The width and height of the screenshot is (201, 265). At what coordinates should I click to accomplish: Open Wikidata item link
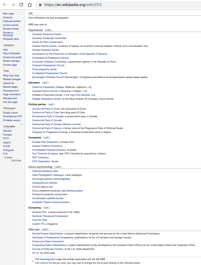(10, 98)
